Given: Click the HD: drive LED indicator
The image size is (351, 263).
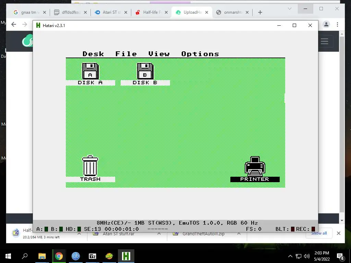Looking at the screenshot, I should click(79, 229).
